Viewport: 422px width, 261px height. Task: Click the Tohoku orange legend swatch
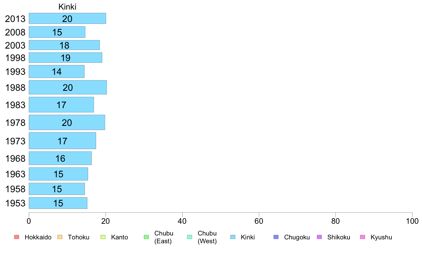click(x=60, y=237)
